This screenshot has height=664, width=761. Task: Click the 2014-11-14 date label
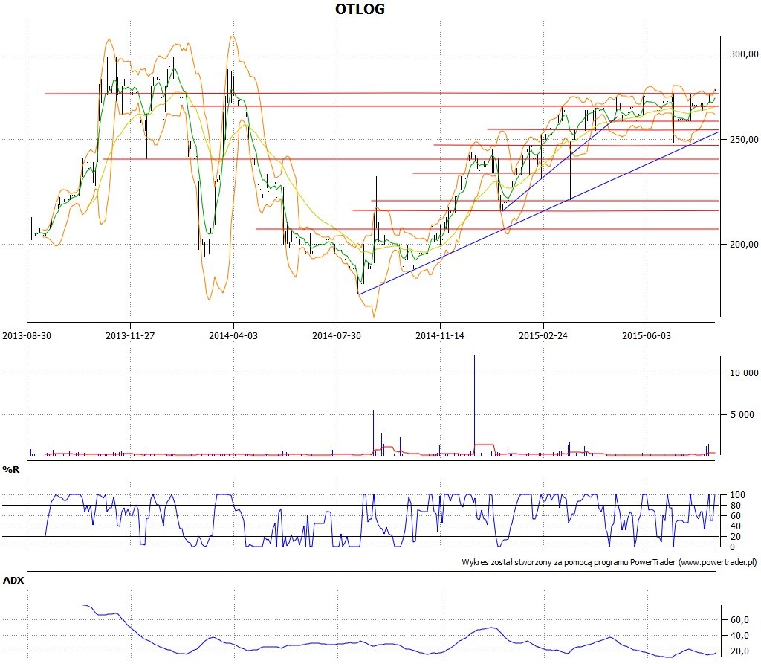(440, 335)
